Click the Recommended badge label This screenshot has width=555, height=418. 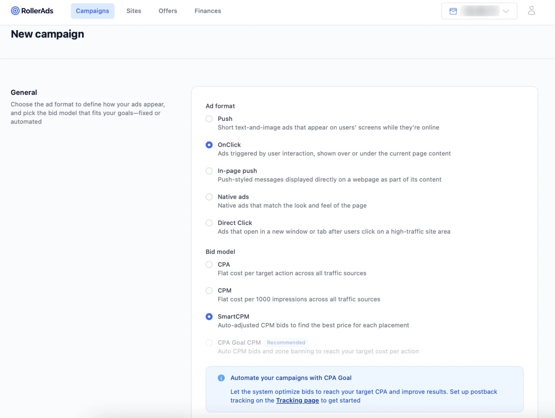(x=286, y=342)
